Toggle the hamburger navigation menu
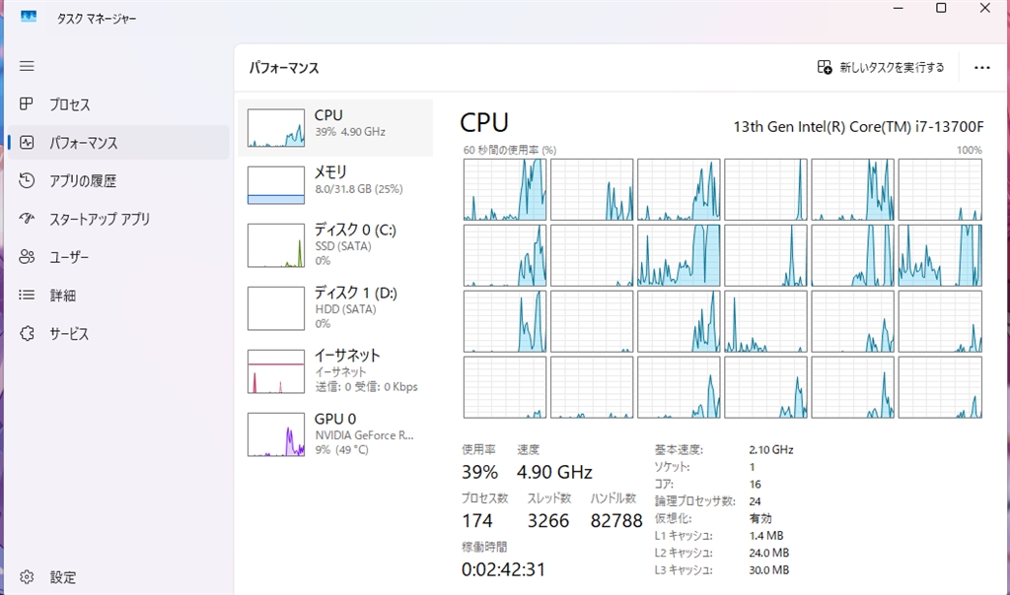Image resolution: width=1010 pixels, height=595 pixels. click(x=27, y=66)
